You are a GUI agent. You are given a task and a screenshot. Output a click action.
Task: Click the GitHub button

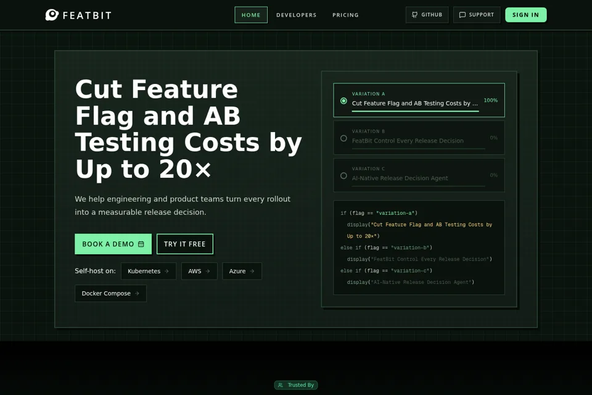pyautogui.click(x=427, y=15)
